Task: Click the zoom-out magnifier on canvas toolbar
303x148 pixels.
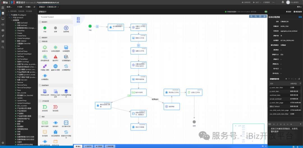Action: (x=256, y=16)
